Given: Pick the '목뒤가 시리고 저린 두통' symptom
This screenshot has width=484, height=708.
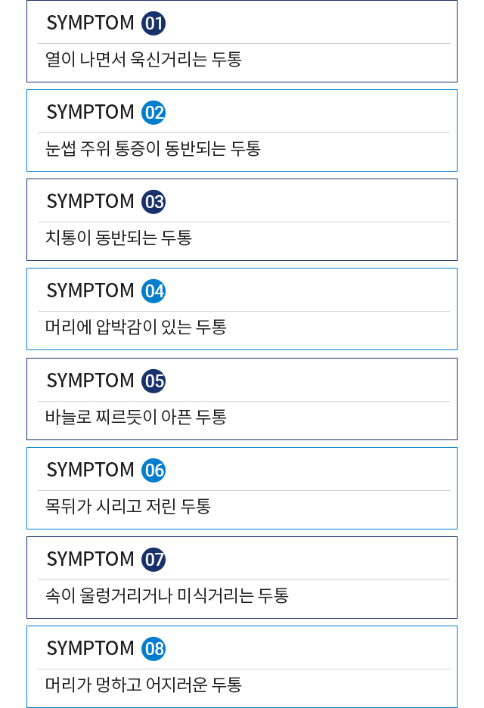Looking at the screenshot, I should 128,506.
